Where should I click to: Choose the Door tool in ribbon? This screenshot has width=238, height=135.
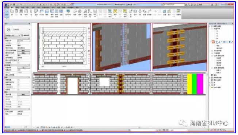(x=16, y=12)
